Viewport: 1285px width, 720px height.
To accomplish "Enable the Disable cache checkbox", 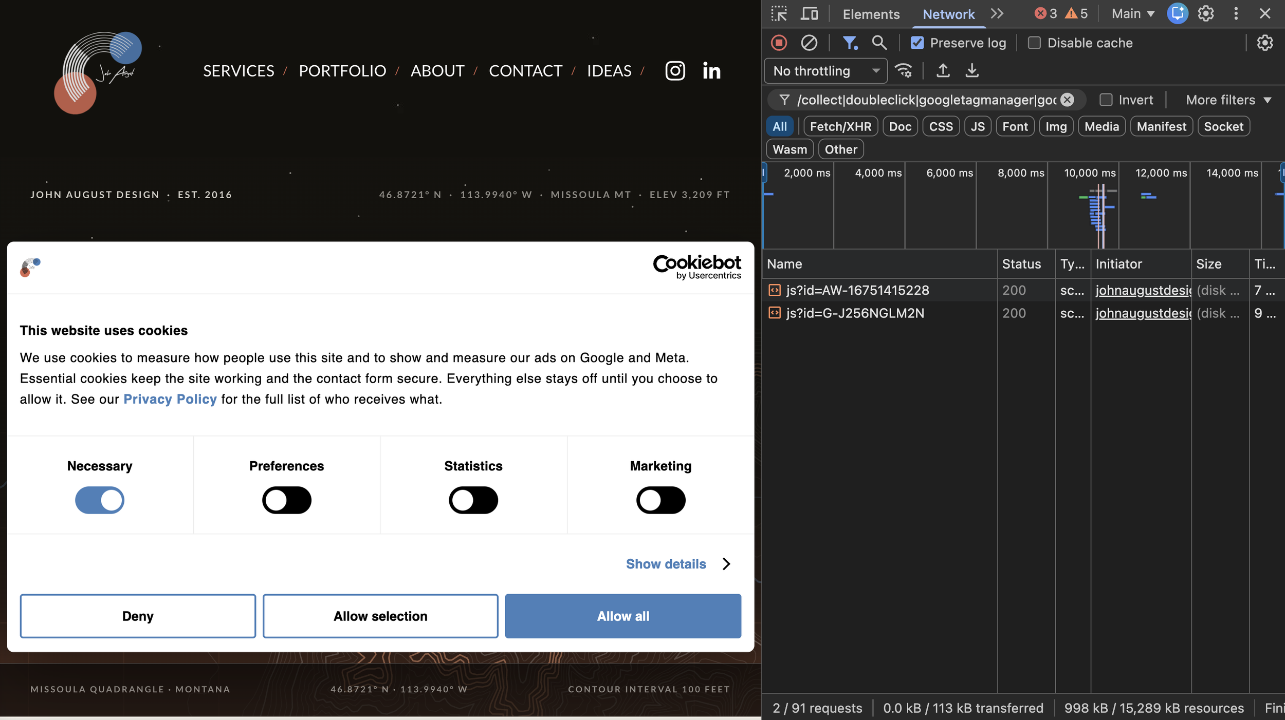I will coord(1034,43).
